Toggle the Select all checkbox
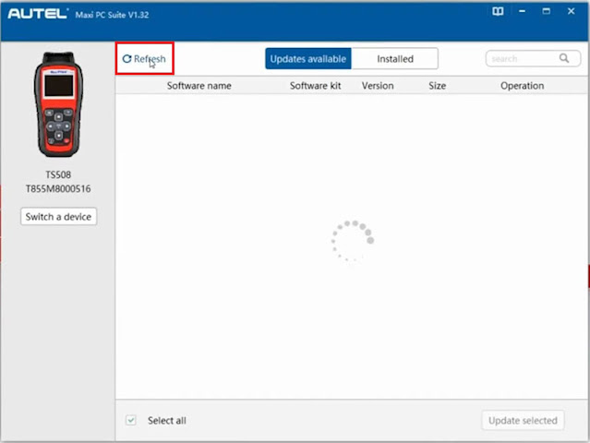This screenshot has height=443, width=590. 131,420
